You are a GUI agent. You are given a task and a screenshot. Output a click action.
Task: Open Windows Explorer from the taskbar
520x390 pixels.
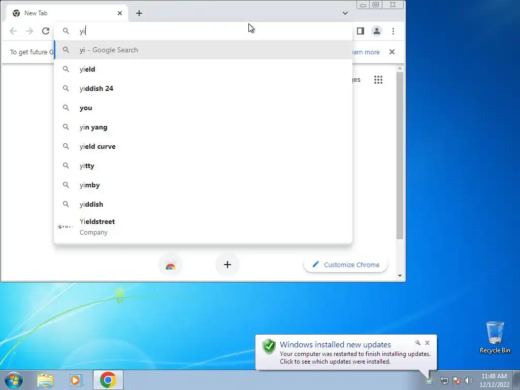(x=45, y=380)
